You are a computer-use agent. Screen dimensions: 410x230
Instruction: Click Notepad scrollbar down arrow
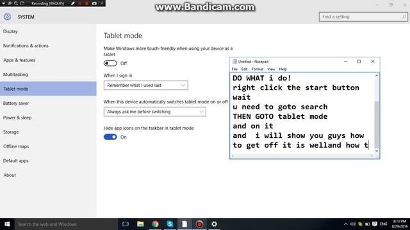377,151
